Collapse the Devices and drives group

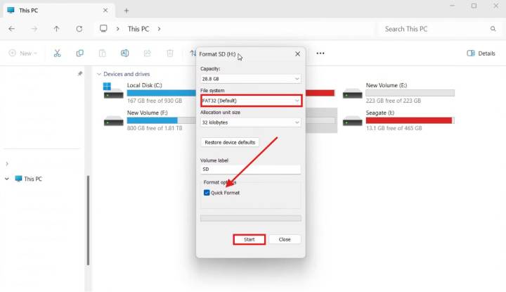pyautogui.click(x=99, y=74)
